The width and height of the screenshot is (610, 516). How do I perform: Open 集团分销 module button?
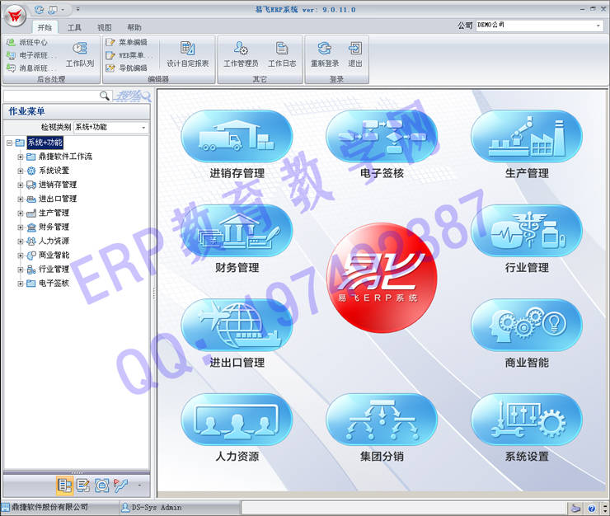click(382, 420)
